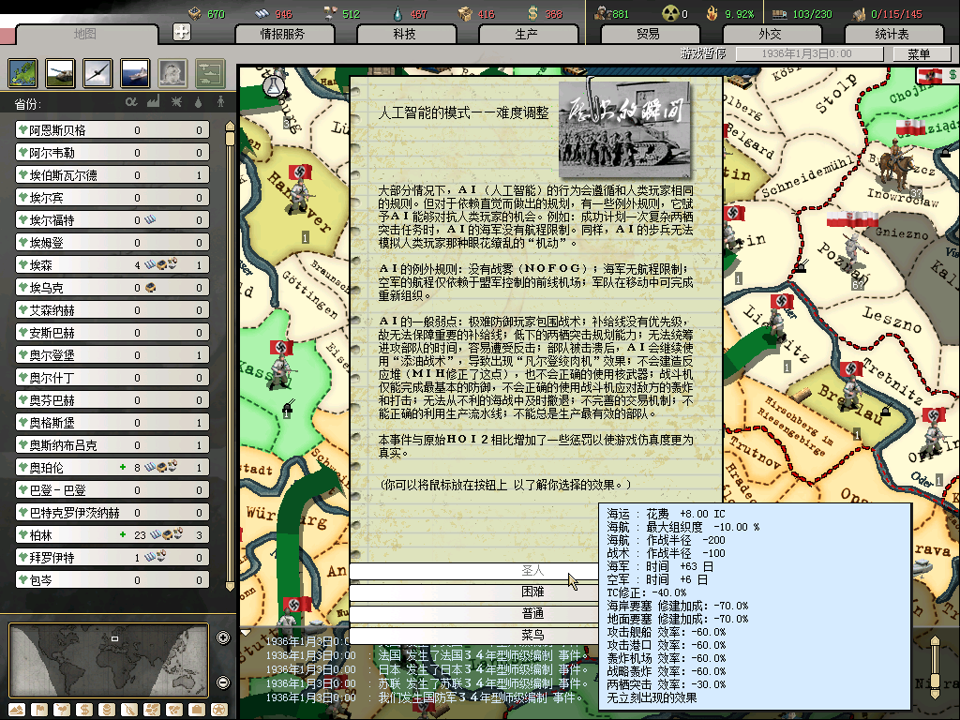
Task: Select the naval units warship icon
Action: pyautogui.click(x=135, y=72)
